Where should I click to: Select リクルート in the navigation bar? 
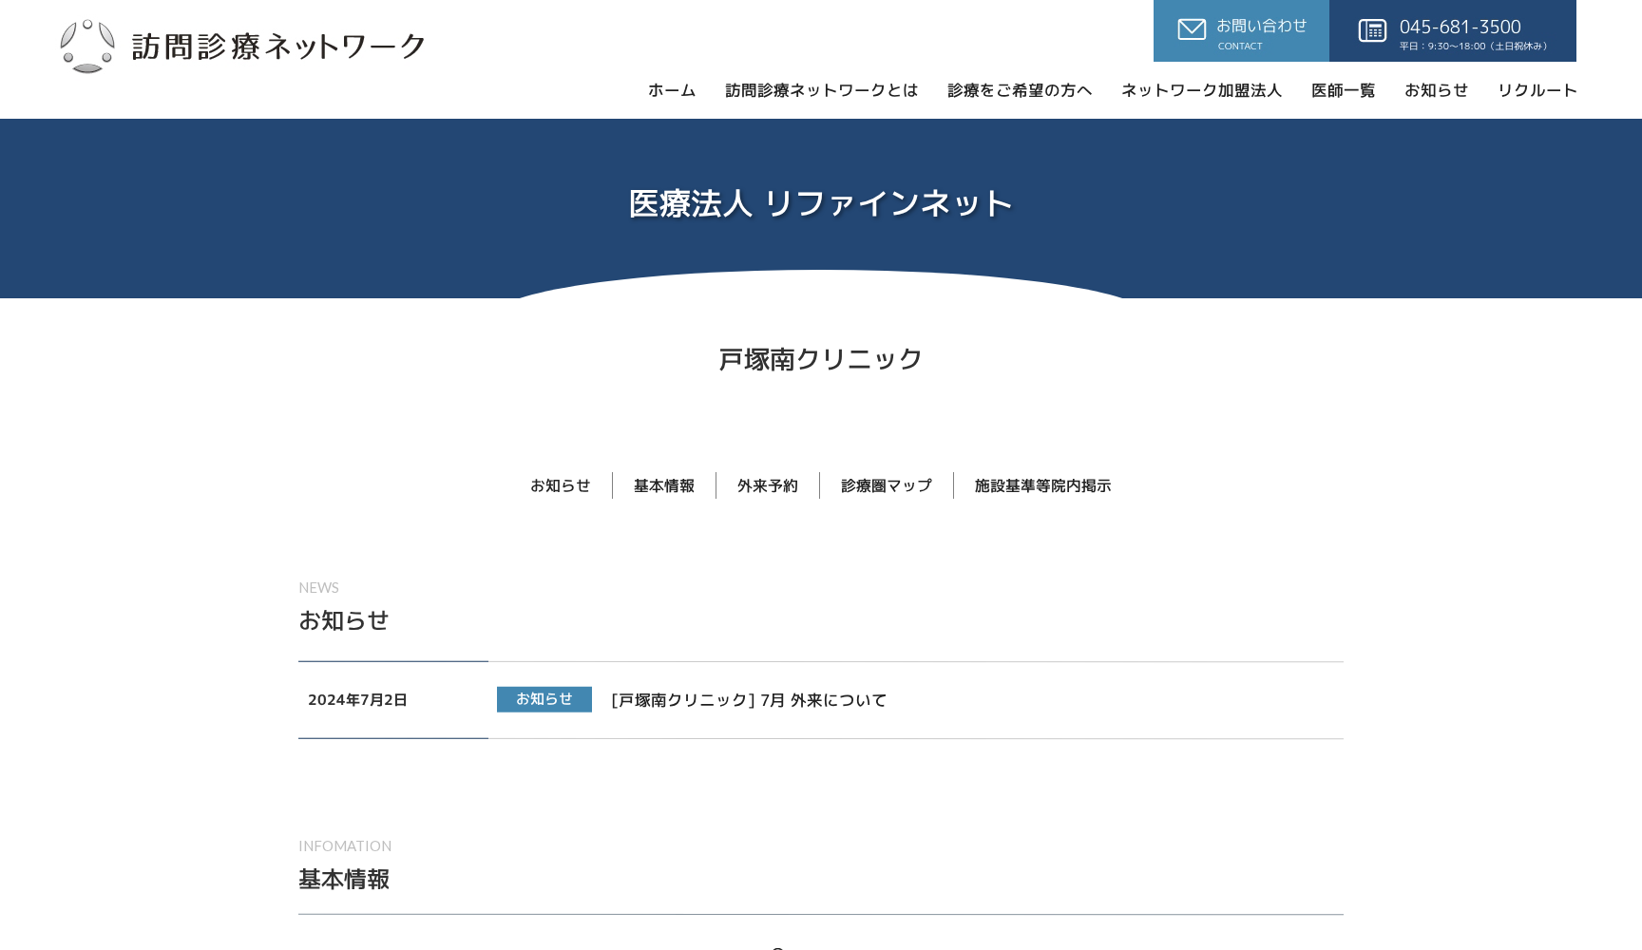point(1537,90)
